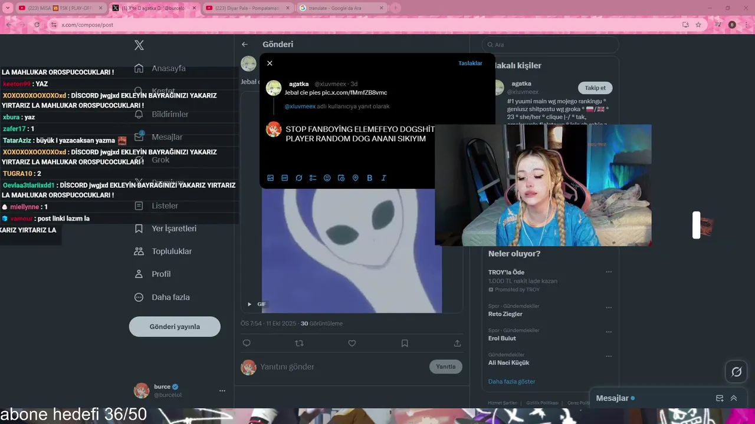Open Chrome profile avatar B
The height and width of the screenshot is (424, 755).
732,25
